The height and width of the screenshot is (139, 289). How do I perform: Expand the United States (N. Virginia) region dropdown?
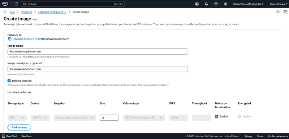coord(248,4)
